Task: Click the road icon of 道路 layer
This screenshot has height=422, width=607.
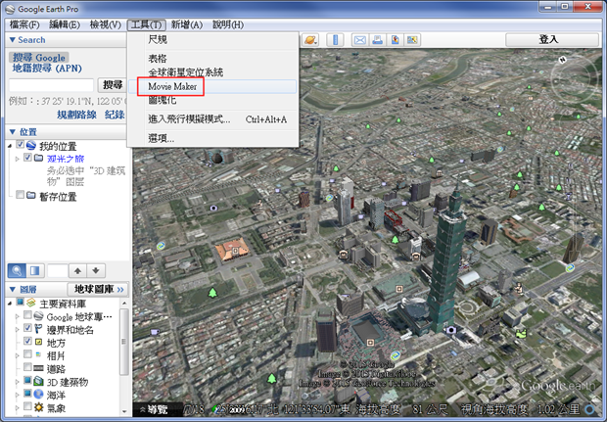Action: click(x=38, y=368)
